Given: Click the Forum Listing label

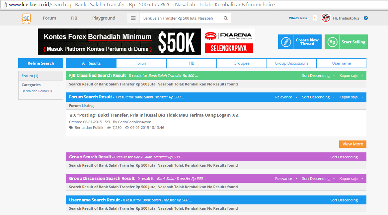Looking at the screenshot, I should pos(81,106).
